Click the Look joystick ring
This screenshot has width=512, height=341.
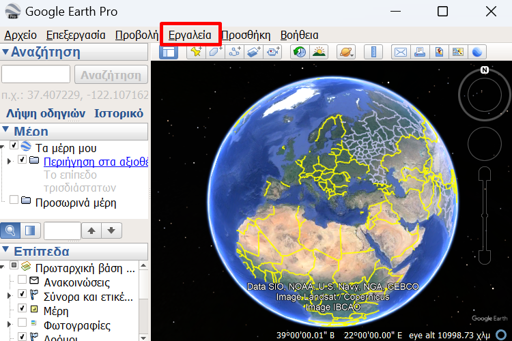click(485, 95)
